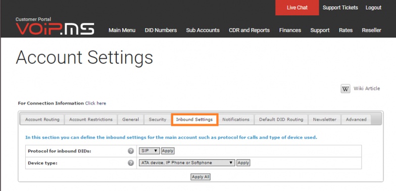Show help for Protocol for inbound DIDs

coord(130,151)
